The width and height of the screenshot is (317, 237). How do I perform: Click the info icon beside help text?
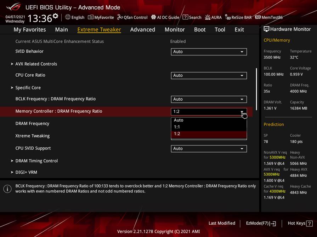click(x=7, y=189)
